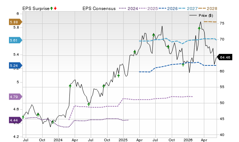
Task: Click the 64.46 current price tag
Action: (224, 57)
